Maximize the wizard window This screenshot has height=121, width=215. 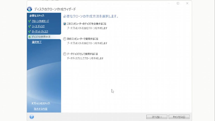coord(178,3)
